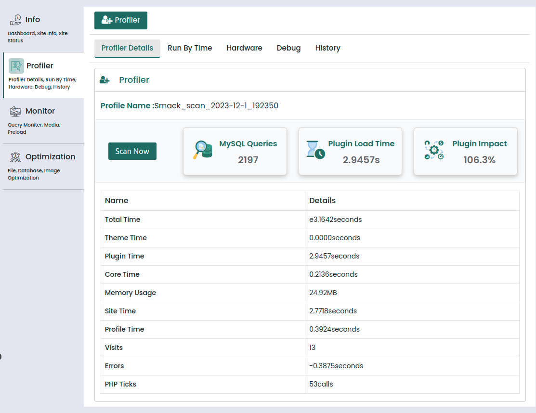
Task: Open the Monitor sidebar section
Action: click(x=43, y=121)
